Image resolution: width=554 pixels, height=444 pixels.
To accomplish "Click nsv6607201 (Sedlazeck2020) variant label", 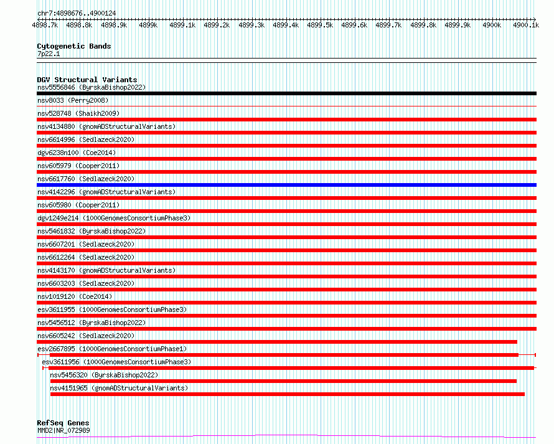I will click(86, 244).
